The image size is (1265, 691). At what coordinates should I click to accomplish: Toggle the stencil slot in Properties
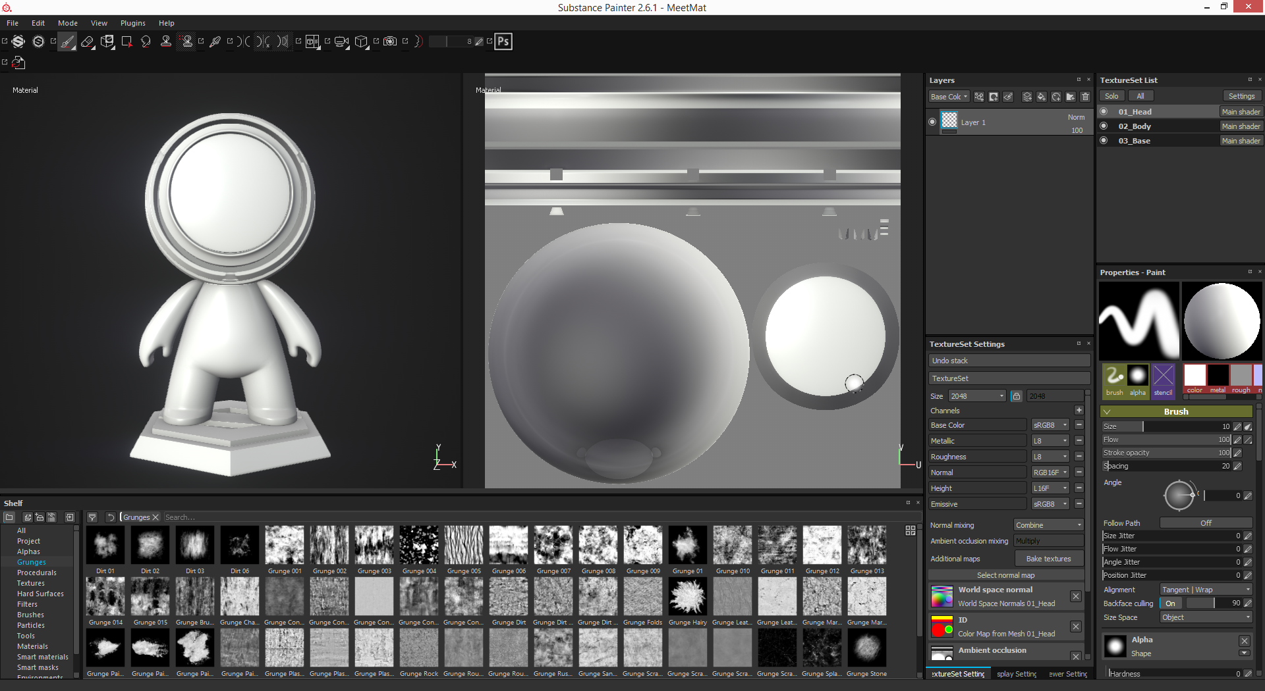pos(1163,380)
